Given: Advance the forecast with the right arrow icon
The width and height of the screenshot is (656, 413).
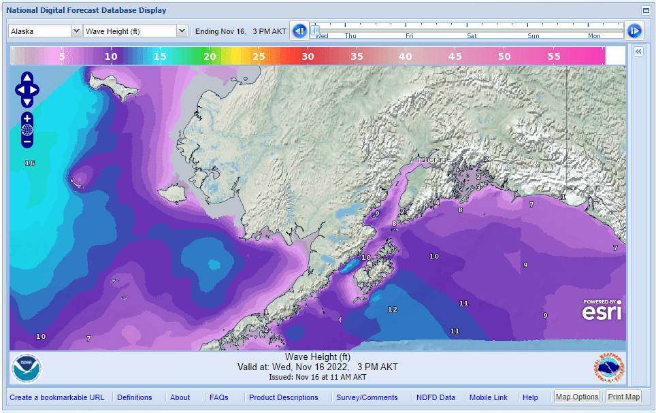Looking at the screenshot, I should (634, 31).
